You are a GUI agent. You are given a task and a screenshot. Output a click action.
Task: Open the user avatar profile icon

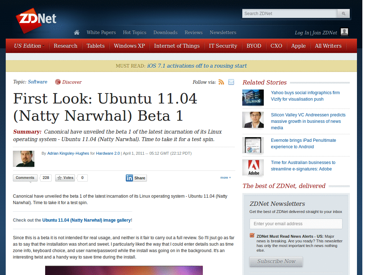pyautogui.click(x=344, y=32)
